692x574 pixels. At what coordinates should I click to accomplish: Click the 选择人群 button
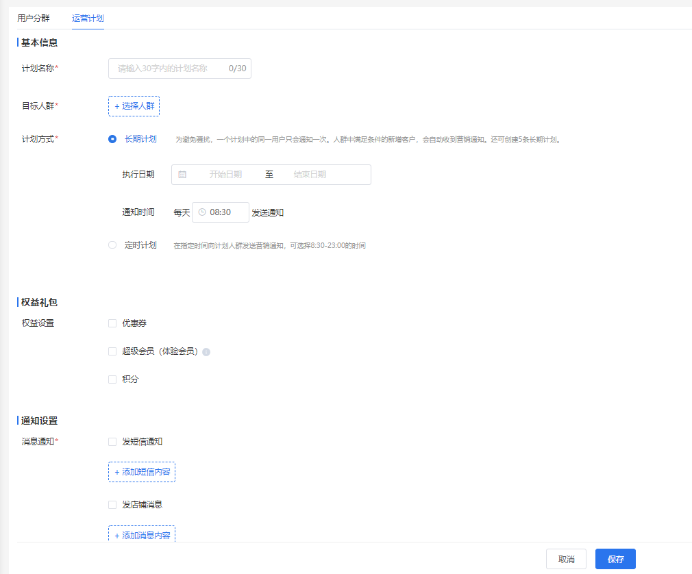(134, 106)
